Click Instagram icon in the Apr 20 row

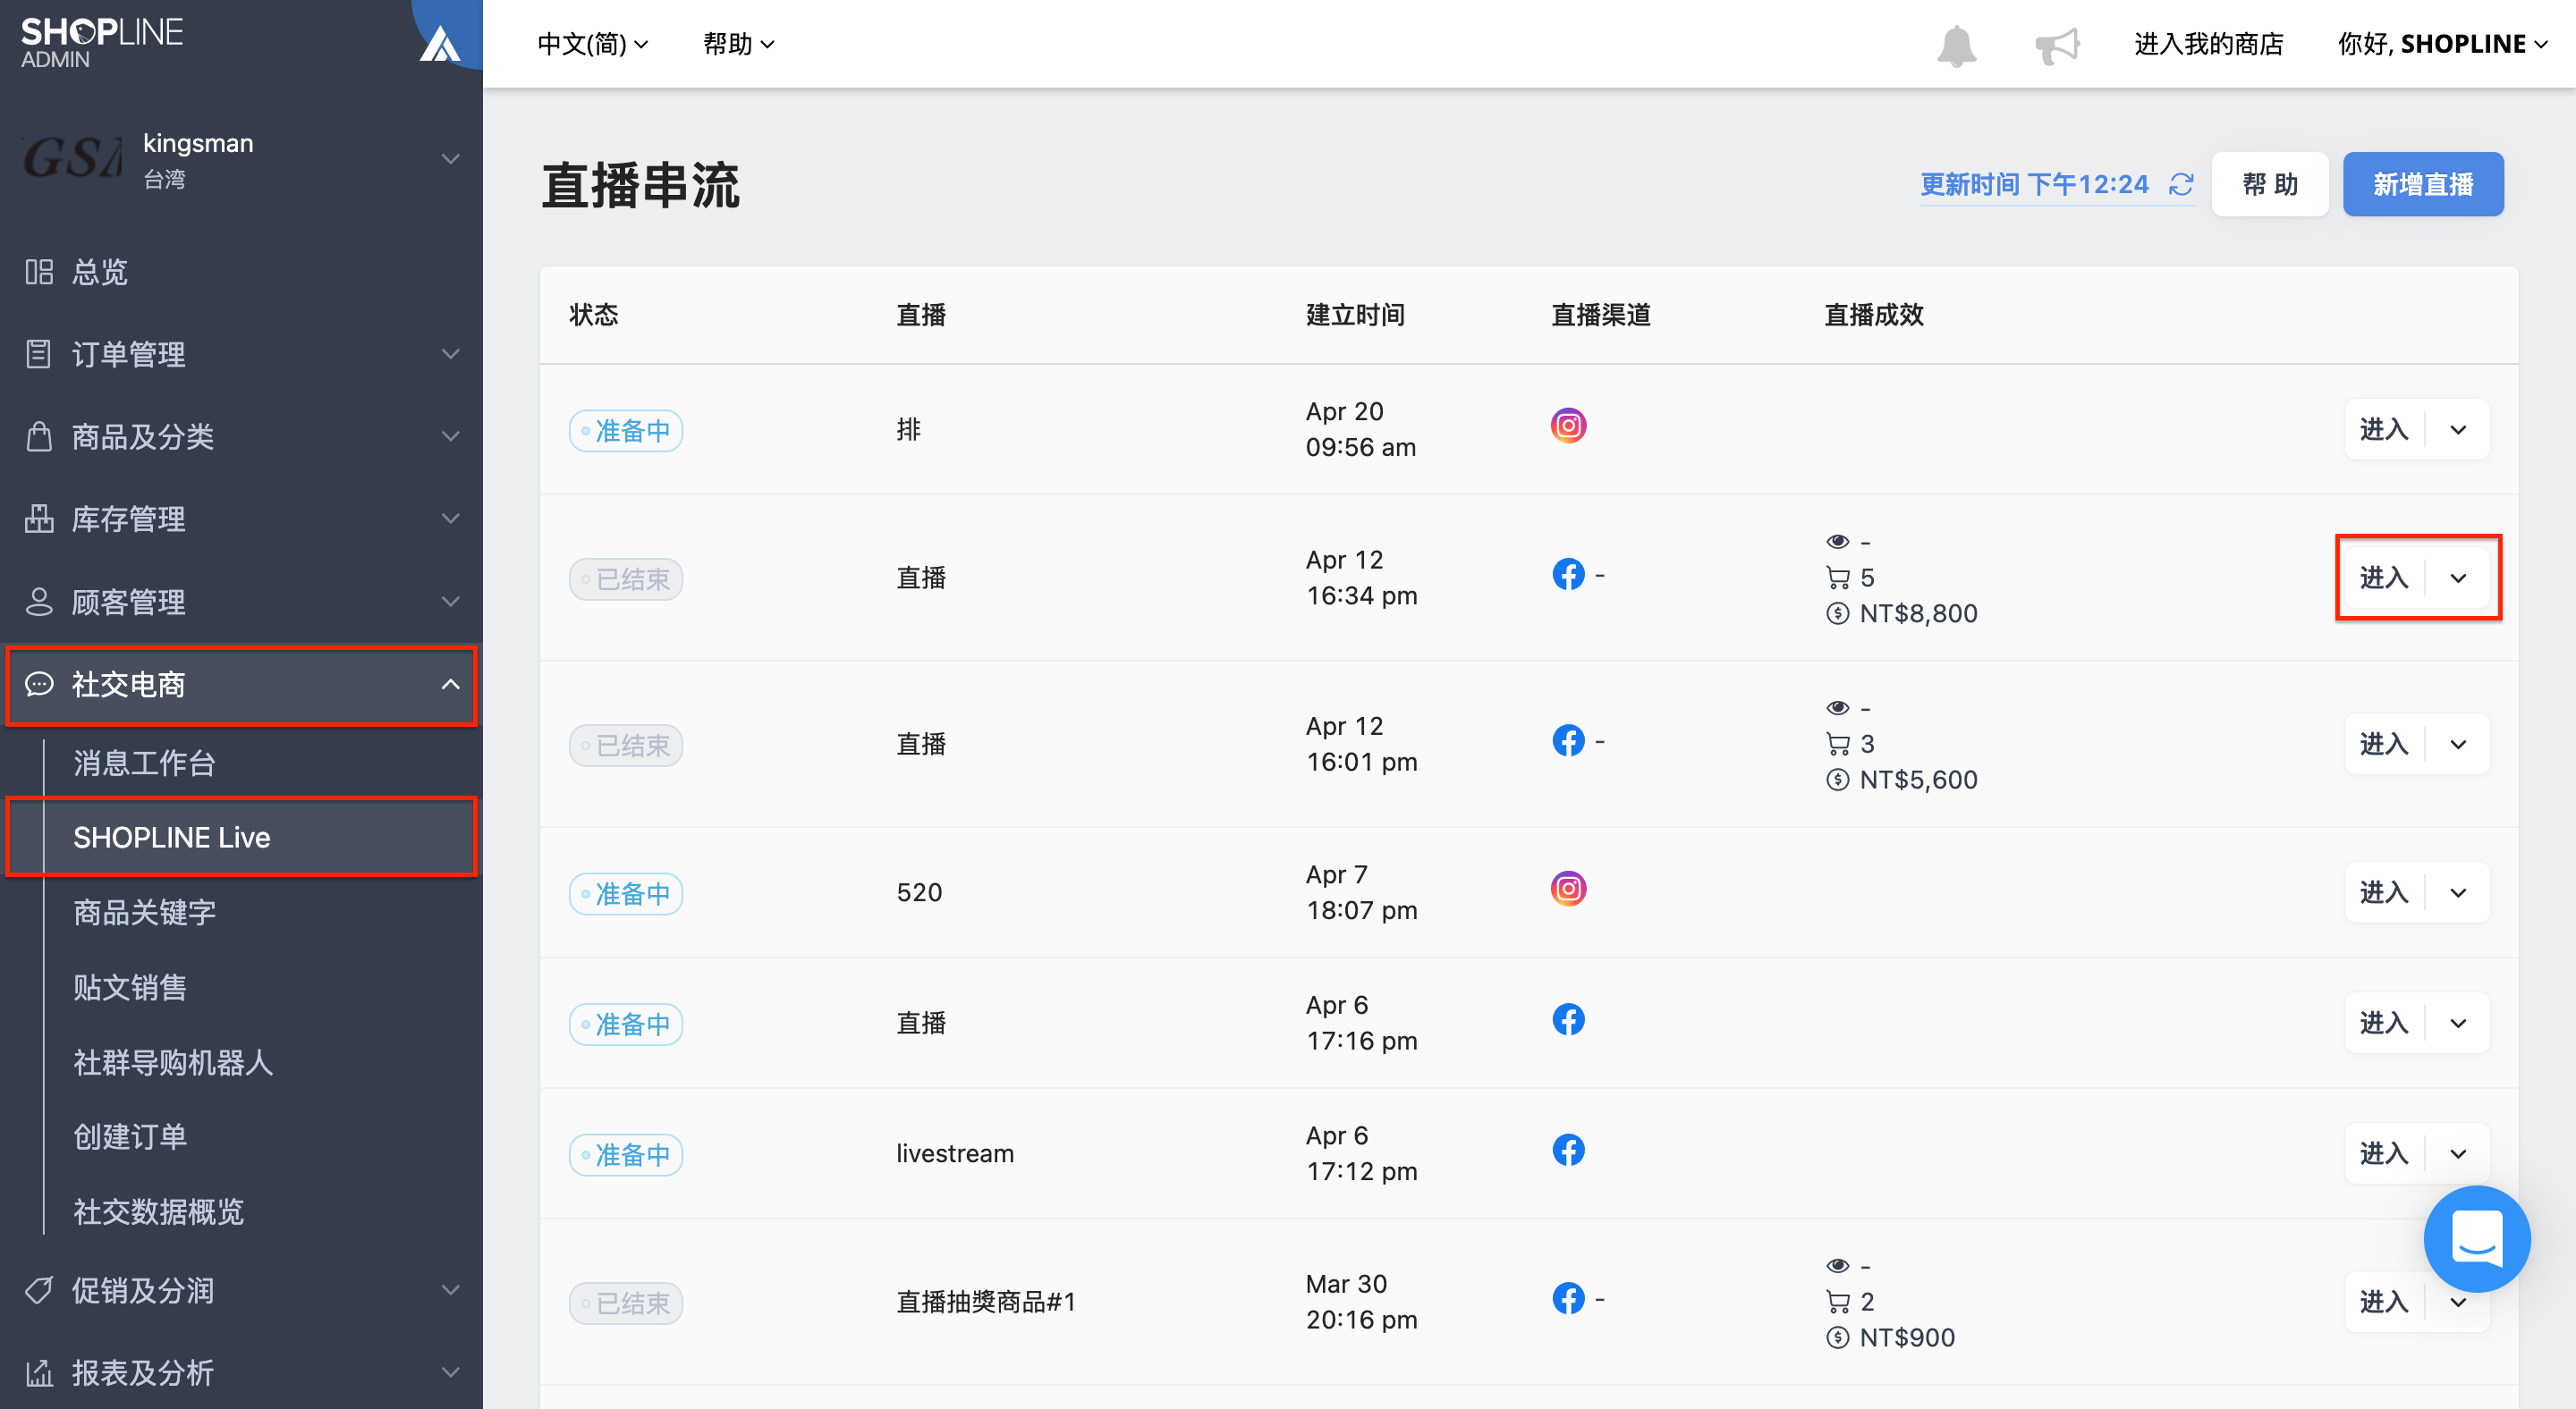click(1568, 426)
